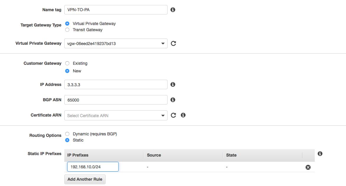The width and height of the screenshot is (346, 186).
Task: Click Add Another Rule button
Action: [x=85, y=180]
